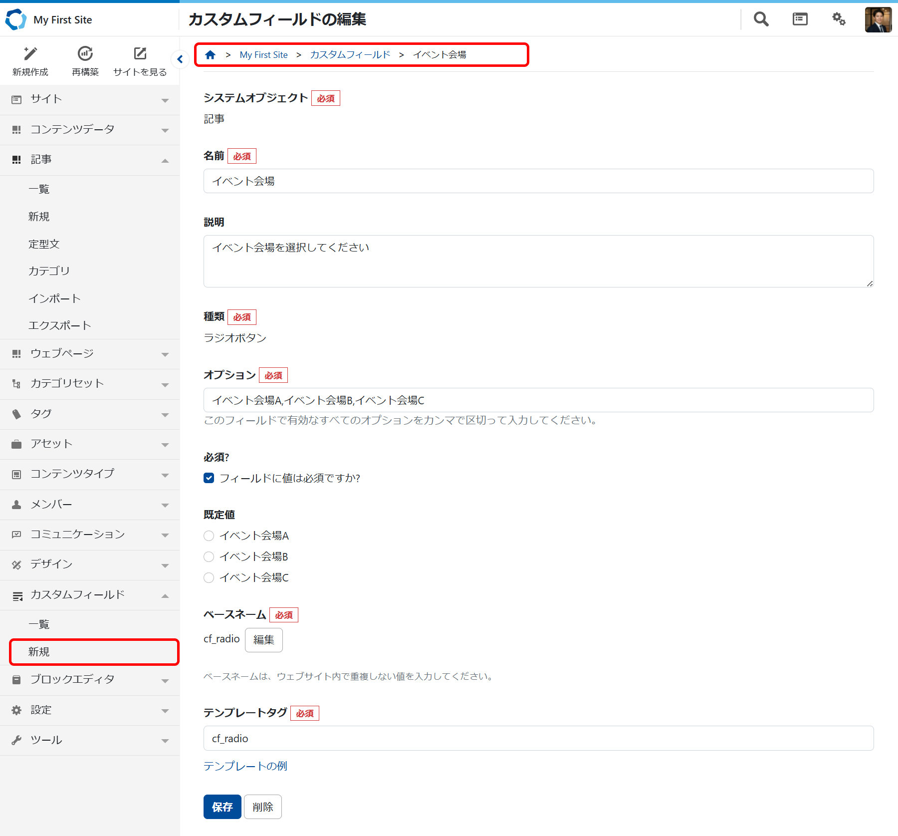Expand the ウェブページ sidebar menu
The height and width of the screenshot is (836, 898).
[x=90, y=354]
